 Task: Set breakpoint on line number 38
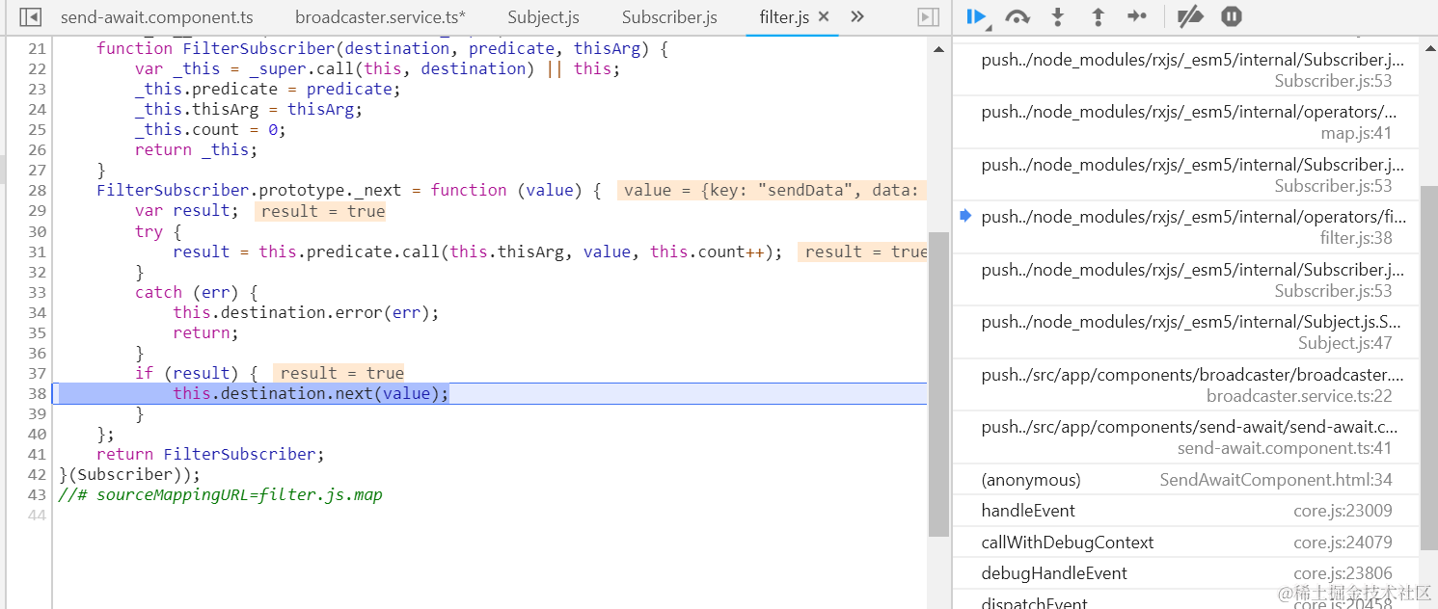pos(37,393)
